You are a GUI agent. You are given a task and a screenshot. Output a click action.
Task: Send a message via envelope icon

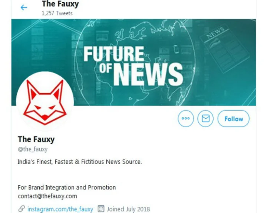[205, 119]
